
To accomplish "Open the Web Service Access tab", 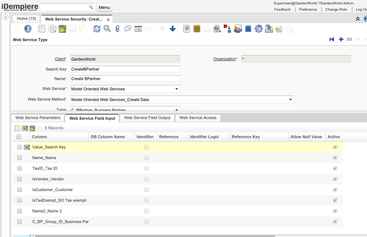I will 198,118.
